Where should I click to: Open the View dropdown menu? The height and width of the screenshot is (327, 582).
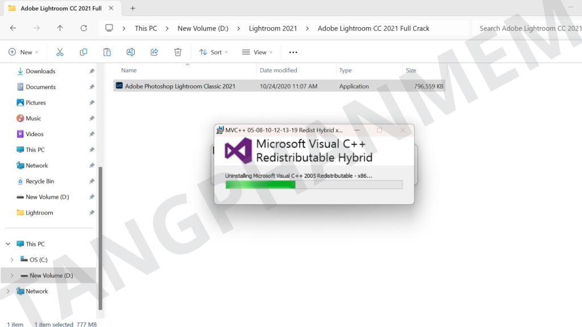click(x=257, y=52)
